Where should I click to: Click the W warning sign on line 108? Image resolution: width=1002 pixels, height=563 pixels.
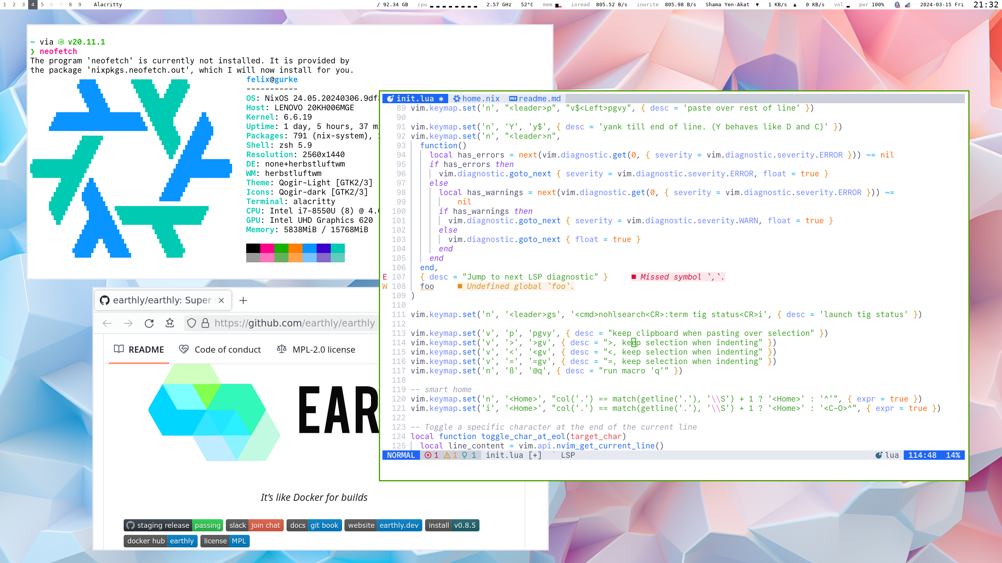(385, 286)
